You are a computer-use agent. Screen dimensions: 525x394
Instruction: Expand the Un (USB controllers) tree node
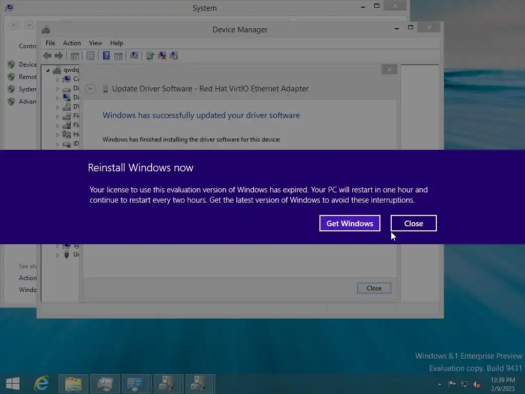(x=57, y=255)
